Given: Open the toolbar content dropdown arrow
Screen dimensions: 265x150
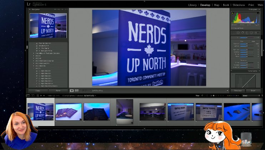Looking at the screenshot, I should tap(227, 91).
